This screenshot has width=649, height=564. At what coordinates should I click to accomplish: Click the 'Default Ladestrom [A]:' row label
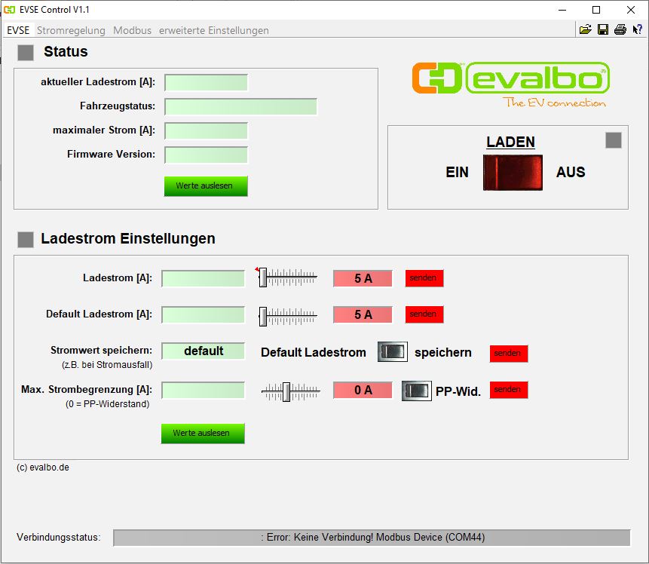[99, 314]
